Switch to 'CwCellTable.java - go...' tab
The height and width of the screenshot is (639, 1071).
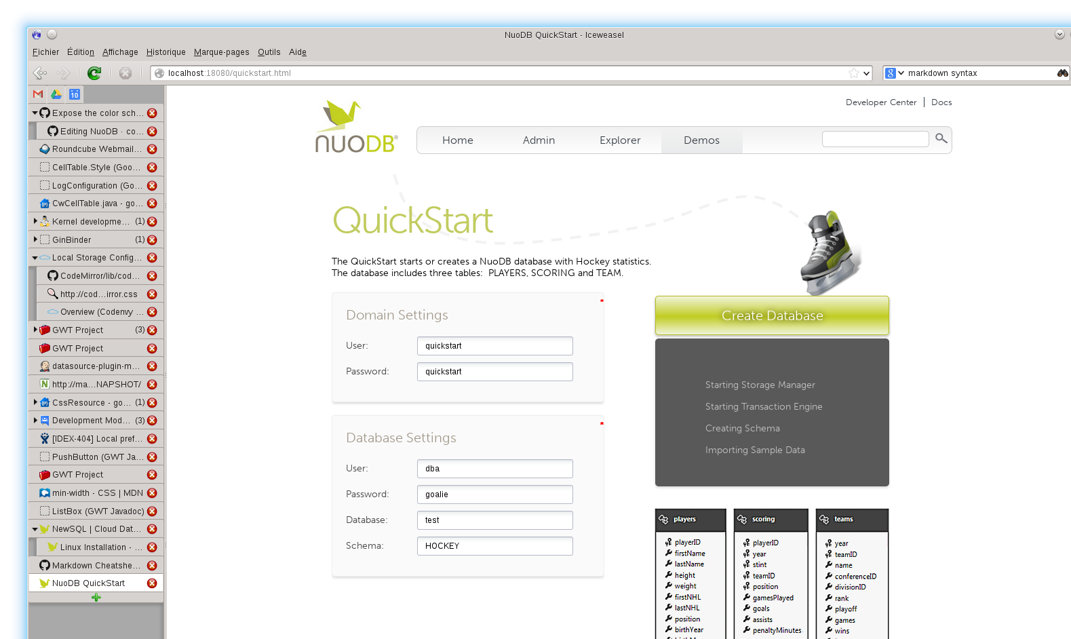[96, 204]
